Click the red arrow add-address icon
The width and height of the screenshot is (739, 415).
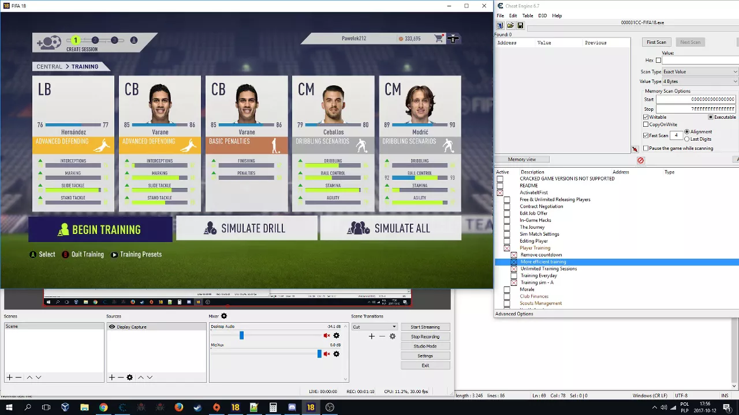(636, 149)
